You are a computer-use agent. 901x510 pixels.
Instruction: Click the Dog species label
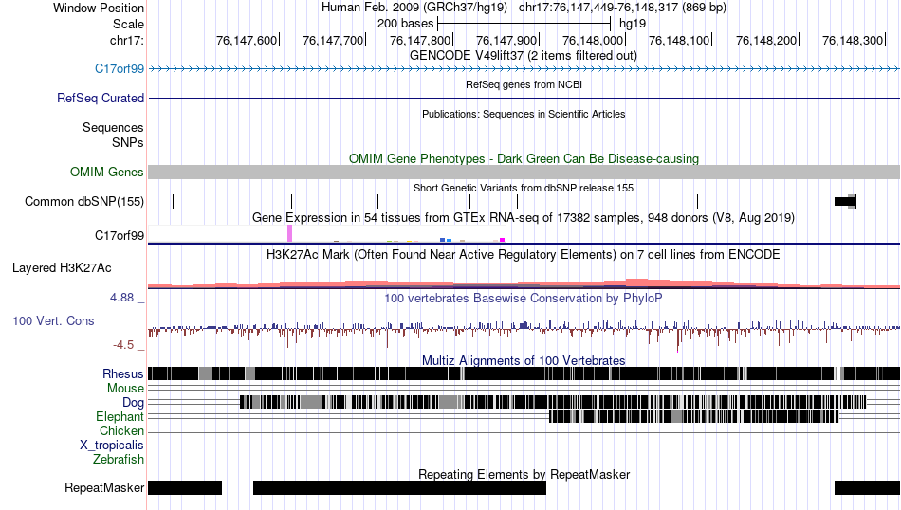pyautogui.click(x=133, y=403)
